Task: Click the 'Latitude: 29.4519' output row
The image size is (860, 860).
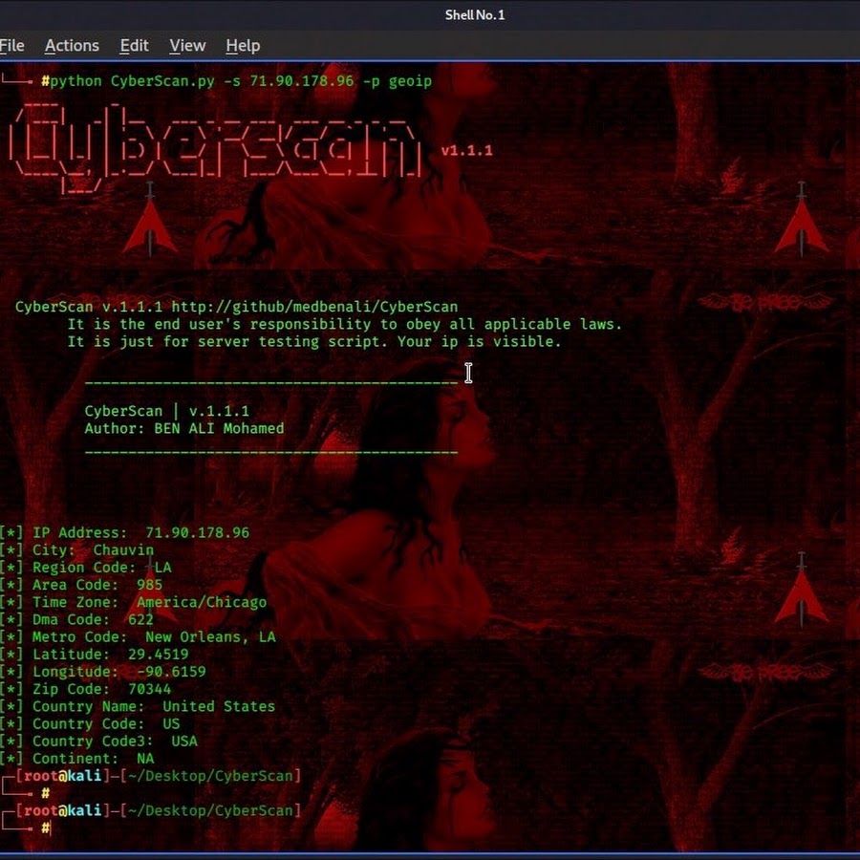Action: (95, 655)
